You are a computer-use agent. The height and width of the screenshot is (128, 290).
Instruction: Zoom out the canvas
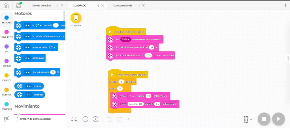[x=85, y=119]
